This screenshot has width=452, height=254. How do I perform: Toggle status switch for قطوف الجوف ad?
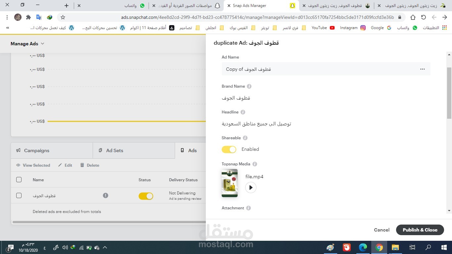[x=146, y=196]
